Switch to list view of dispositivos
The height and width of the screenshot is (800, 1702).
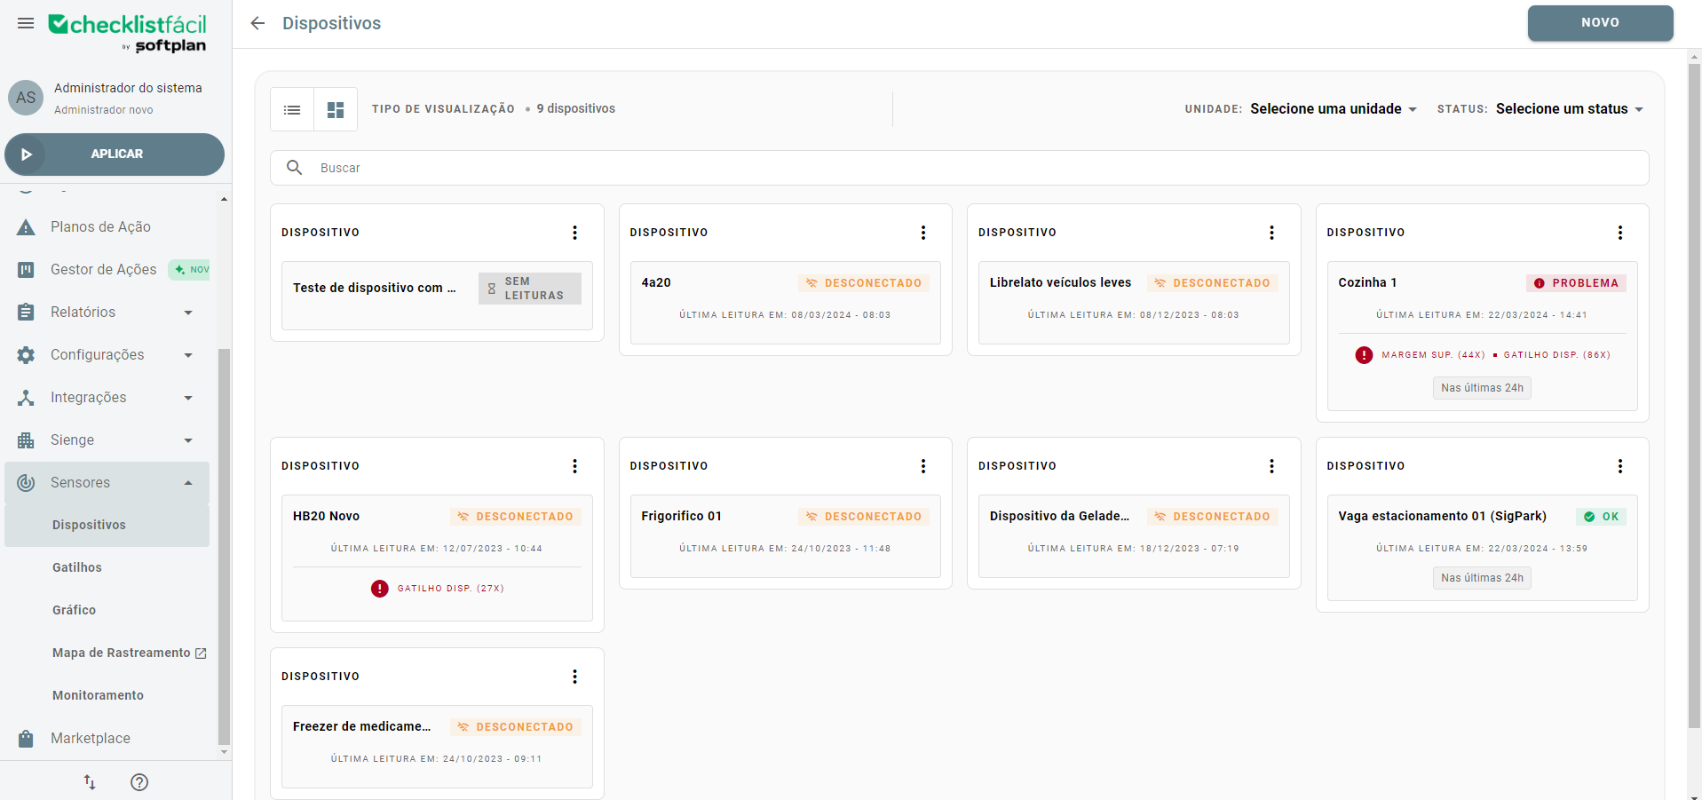[x=292, y=108]
